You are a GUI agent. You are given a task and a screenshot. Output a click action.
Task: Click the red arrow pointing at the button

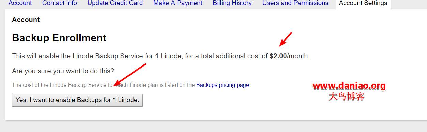129,75
